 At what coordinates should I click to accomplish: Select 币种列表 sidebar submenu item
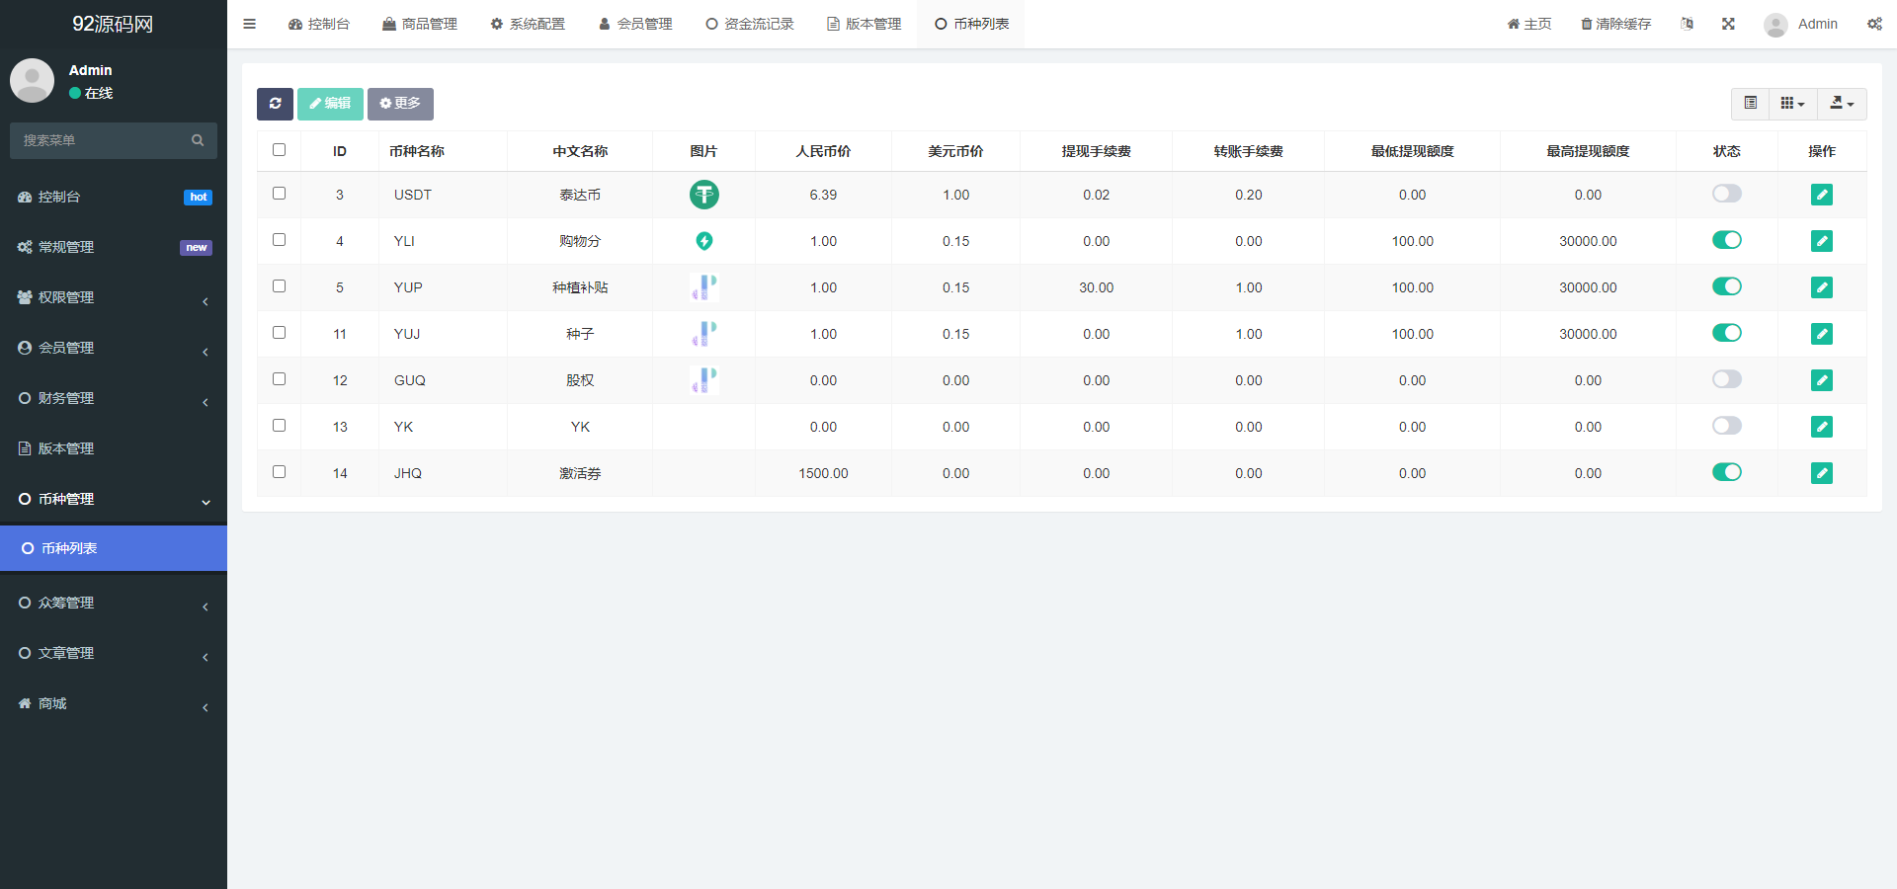(x=114, y=548)
